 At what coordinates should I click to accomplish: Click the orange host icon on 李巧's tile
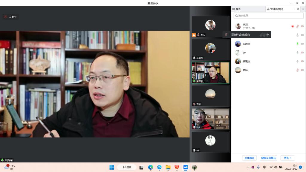point(194,35)
